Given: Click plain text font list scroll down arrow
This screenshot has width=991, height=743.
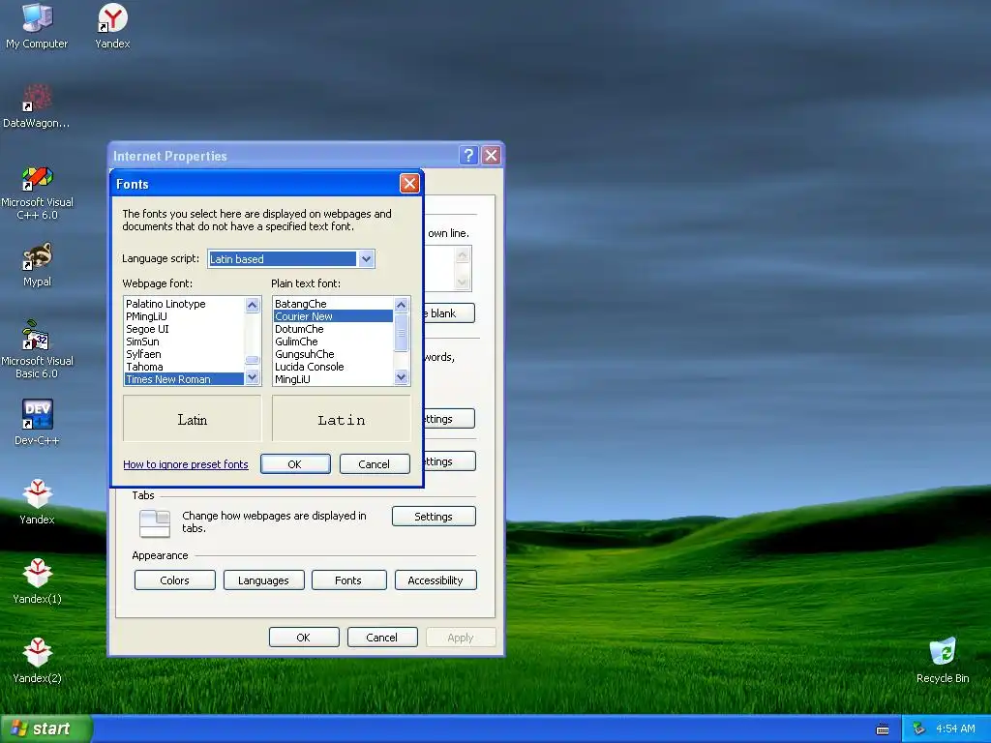Looking at the screenshot, I should 402,377.
